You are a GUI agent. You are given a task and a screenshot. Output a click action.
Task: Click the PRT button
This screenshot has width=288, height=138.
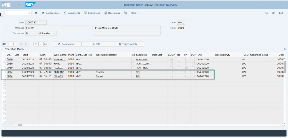point(96,44)
